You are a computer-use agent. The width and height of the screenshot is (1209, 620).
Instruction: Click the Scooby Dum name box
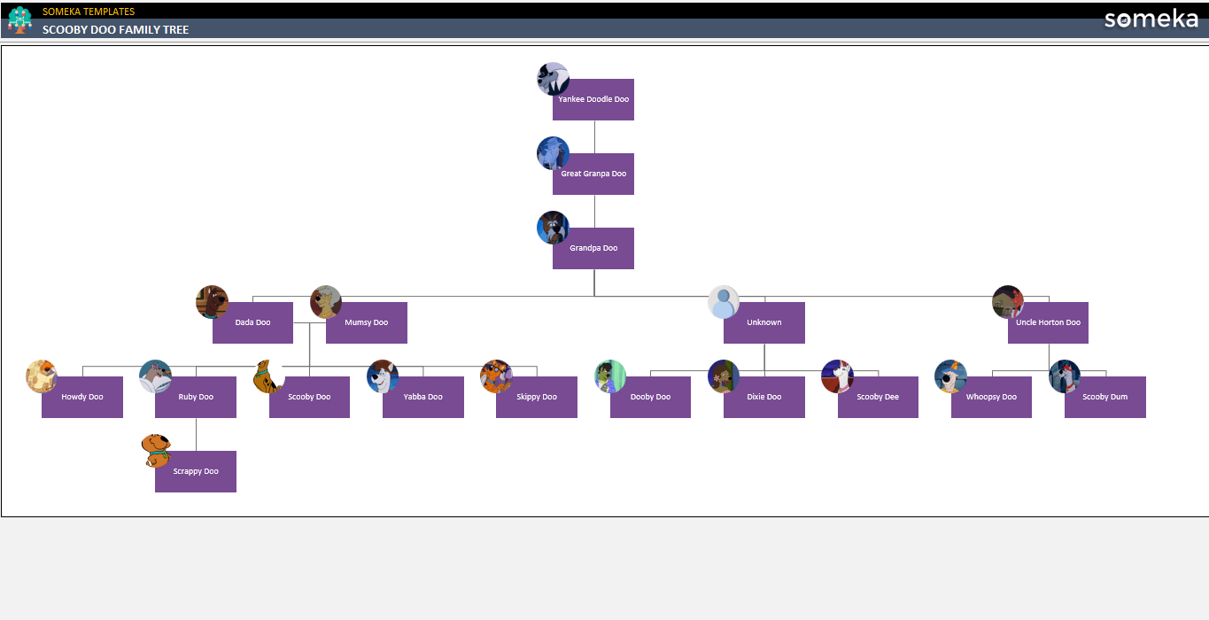coord(1105,397)
